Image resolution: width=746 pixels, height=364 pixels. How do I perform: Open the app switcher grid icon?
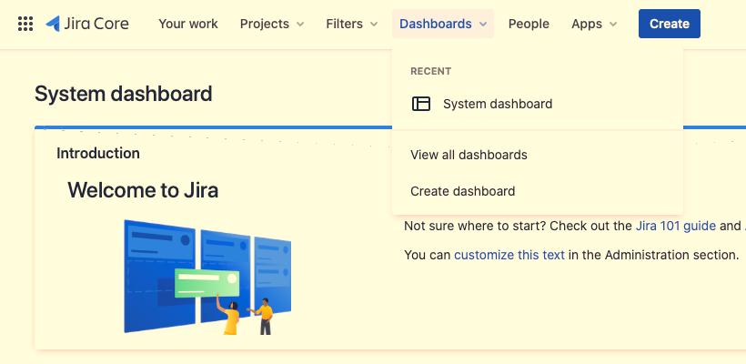pos(25,24)
